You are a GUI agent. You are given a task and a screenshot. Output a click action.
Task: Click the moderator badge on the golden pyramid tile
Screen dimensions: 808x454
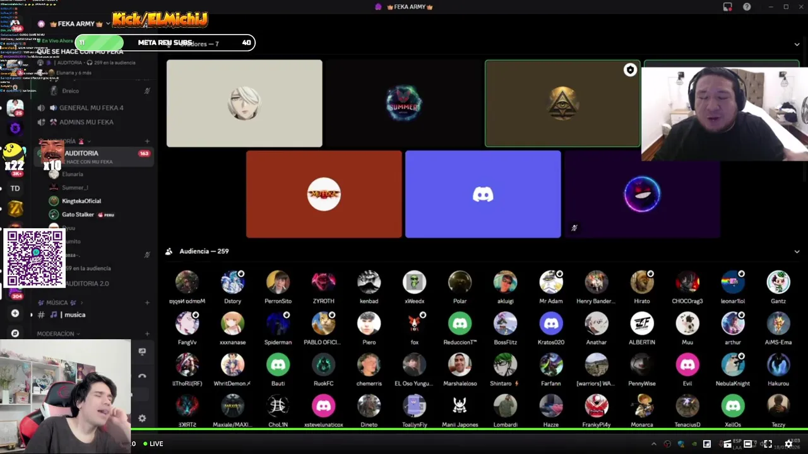[x=629, y=71]
